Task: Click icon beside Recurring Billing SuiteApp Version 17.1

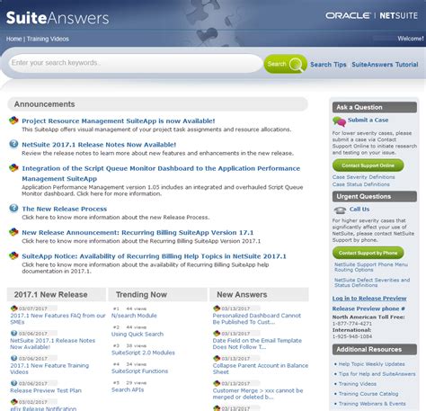Action: [13, 232]
